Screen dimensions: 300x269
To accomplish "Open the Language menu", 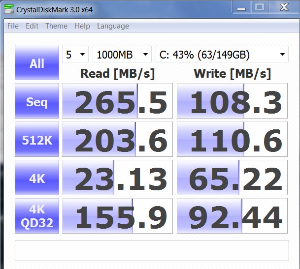I will pyautogui.click(x=113, y=26).
